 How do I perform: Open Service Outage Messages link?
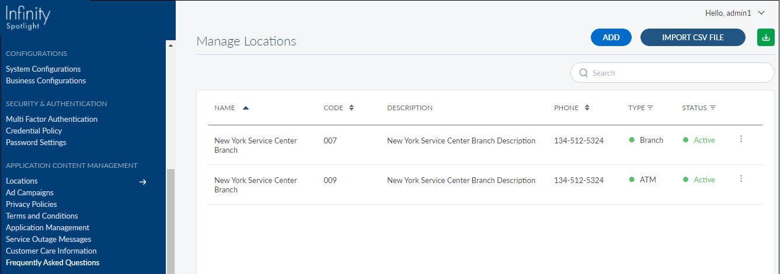pyautogui.click(x=48, y=239)
